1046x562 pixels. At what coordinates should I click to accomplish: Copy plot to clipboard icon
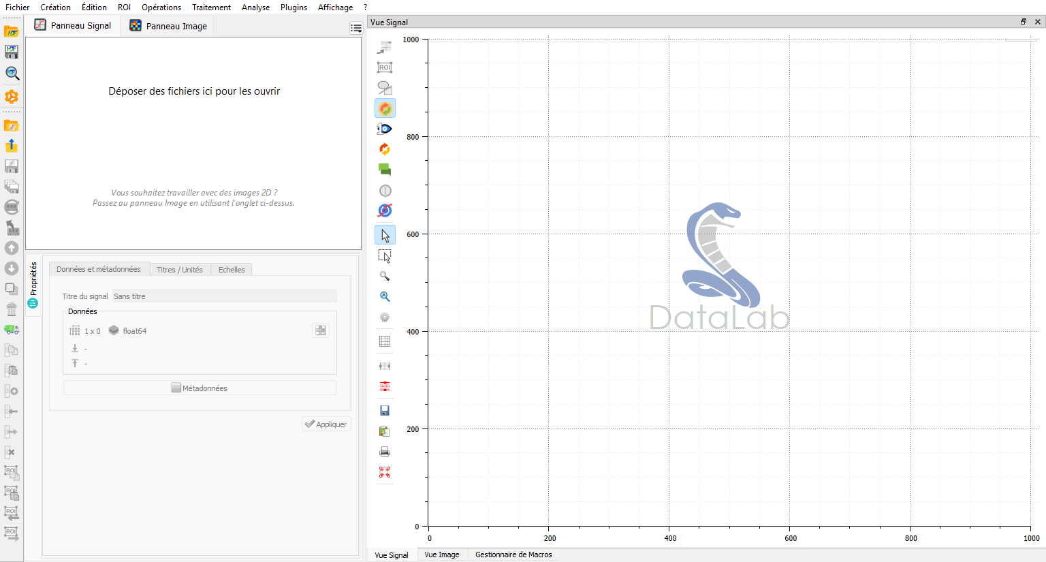[x=385, y=431]
